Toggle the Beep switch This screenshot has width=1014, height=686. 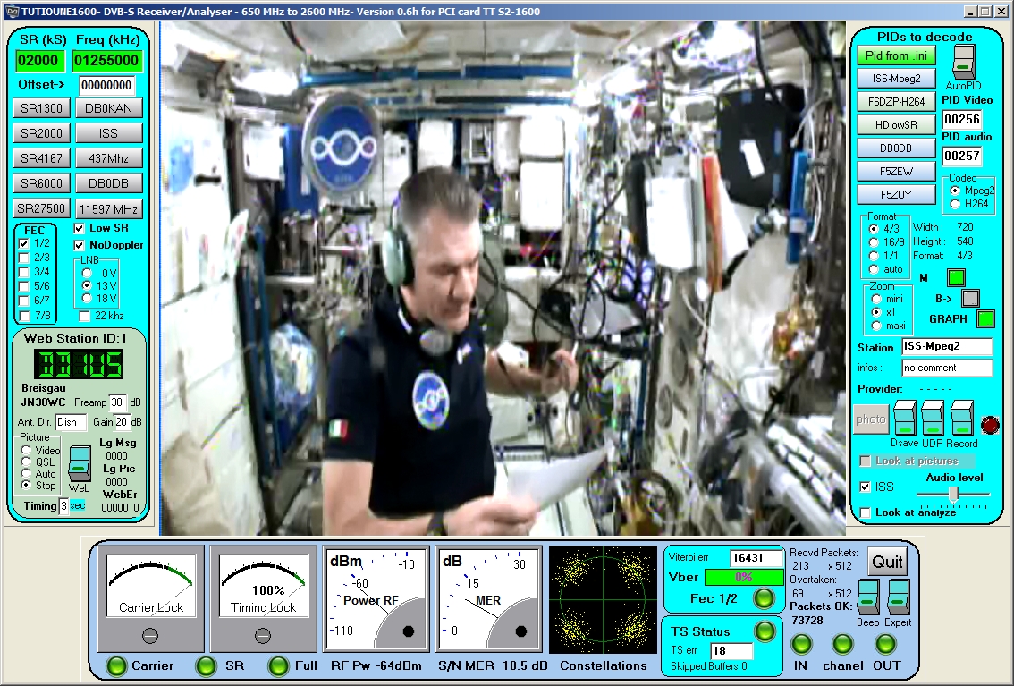point(867,597)
